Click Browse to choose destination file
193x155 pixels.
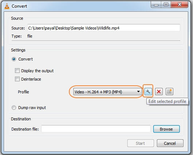click(x=166, y=129)
